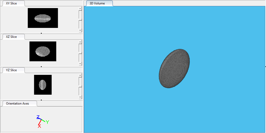Switch to the YZ Slice tab
Image resolution: width=266 pixels, height=133 pixels.
tap(11, 70)
